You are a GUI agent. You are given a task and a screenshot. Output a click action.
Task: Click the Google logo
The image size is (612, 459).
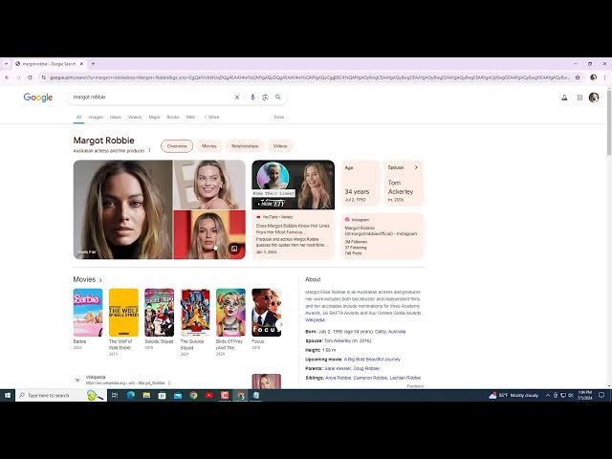click(x=38, y=98)
